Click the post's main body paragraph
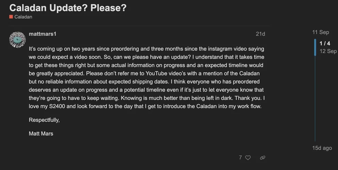 tap(146, 78)
